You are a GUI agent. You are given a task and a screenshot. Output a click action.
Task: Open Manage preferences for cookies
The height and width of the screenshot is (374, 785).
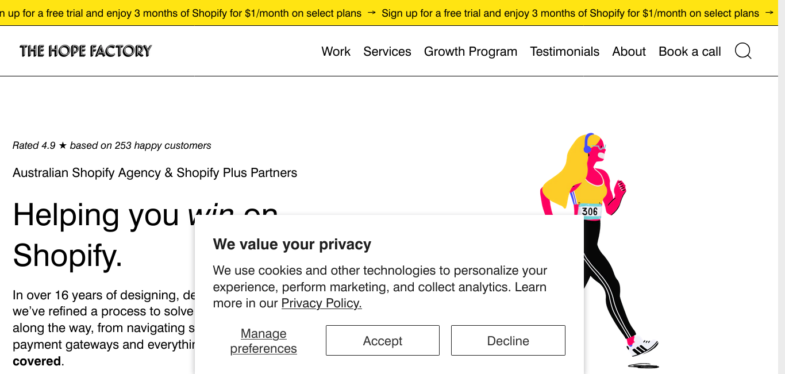[x=264, y=341]
